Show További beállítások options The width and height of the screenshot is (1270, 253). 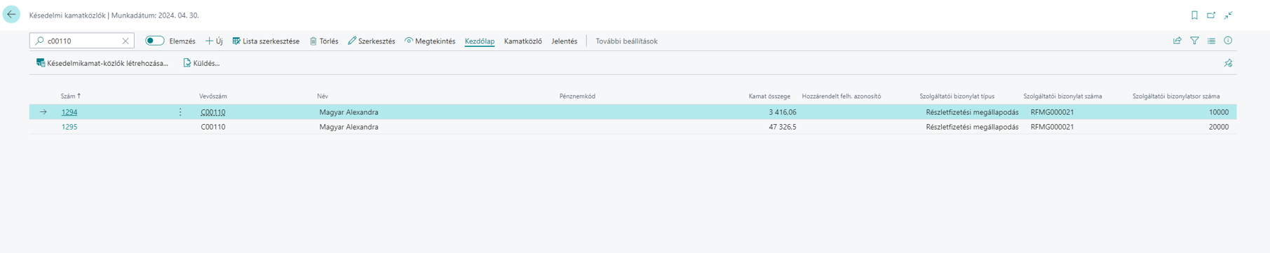627,41
